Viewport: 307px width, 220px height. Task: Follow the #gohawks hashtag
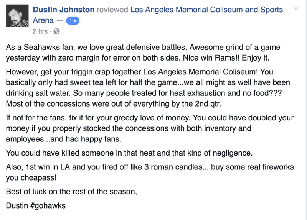pos(48,205)
